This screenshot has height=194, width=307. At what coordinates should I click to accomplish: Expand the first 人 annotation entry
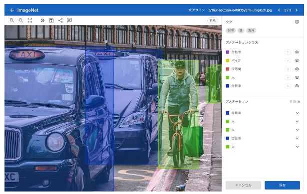[297, 122]
